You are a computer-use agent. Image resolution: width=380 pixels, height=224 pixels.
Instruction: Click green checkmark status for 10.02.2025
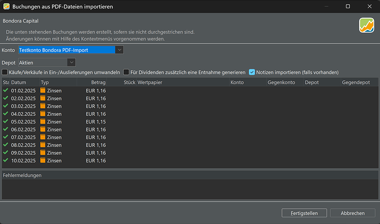tap(6, 160)
